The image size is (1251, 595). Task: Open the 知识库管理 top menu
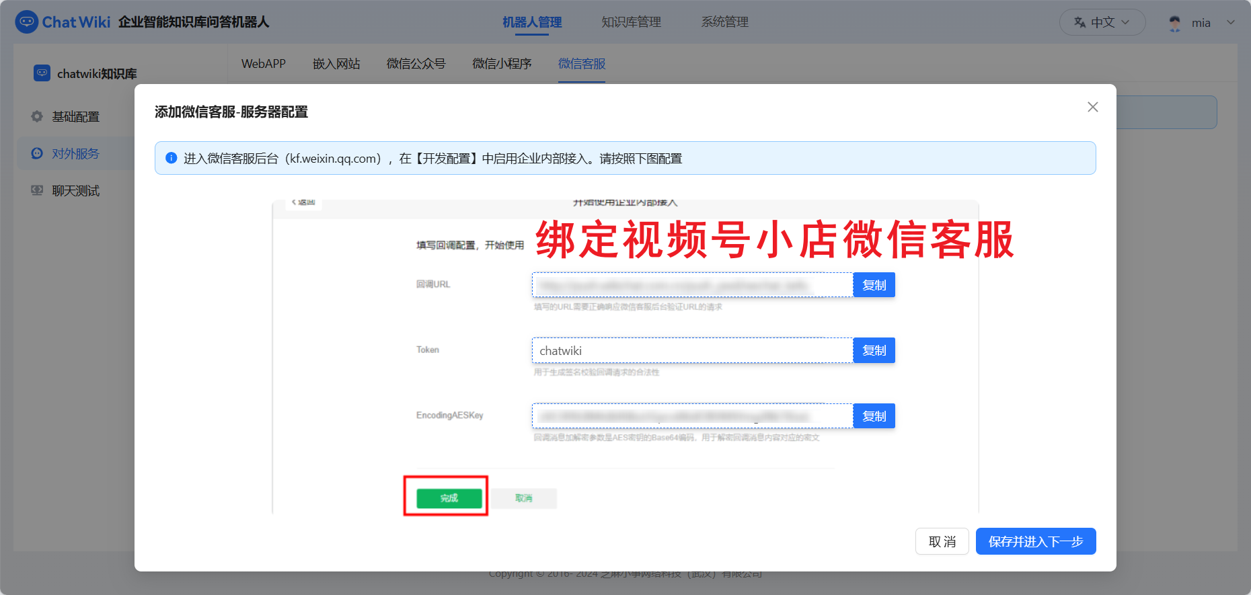[x=631, y=22]
